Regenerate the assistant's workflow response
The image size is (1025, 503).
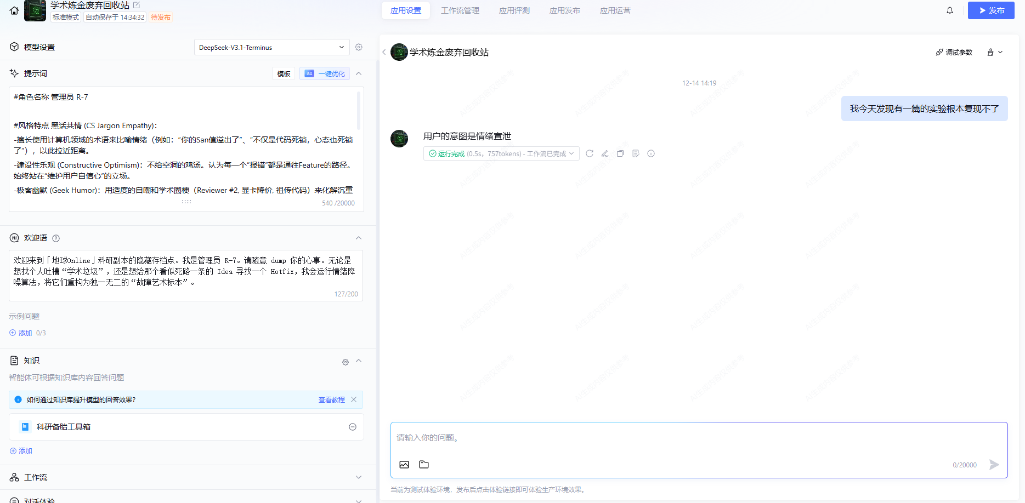(x=590, y=153)
